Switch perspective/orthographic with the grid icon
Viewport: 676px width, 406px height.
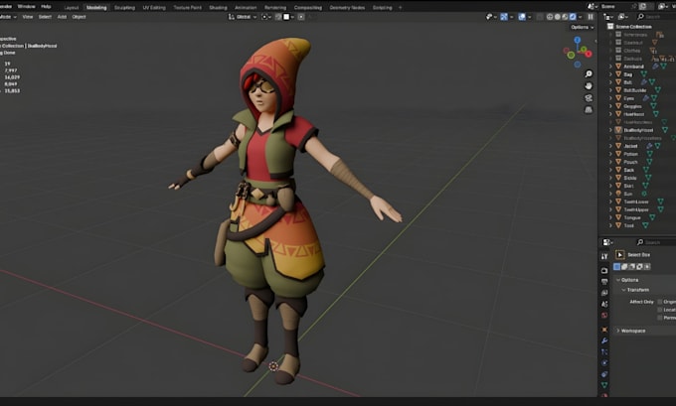[589, 110]
